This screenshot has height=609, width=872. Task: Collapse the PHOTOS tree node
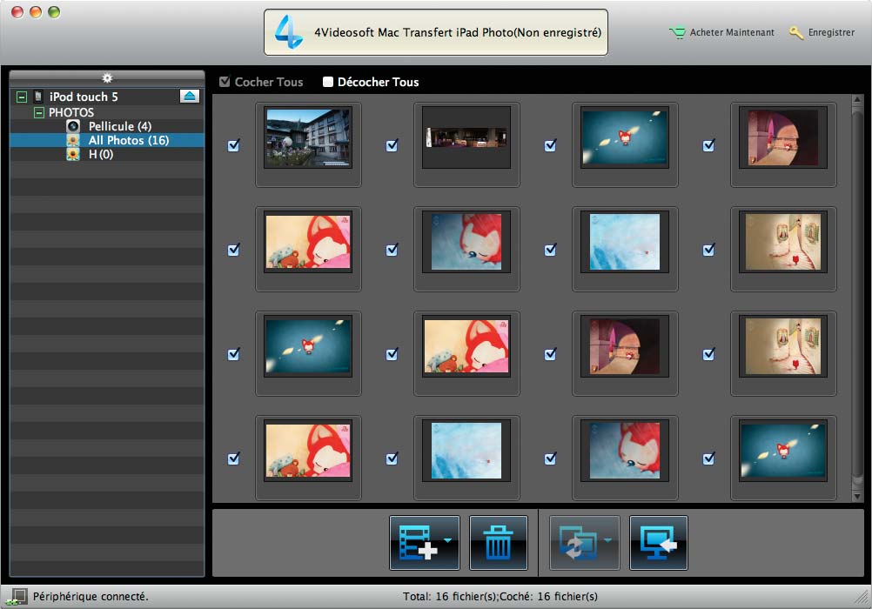coord(38,113)
